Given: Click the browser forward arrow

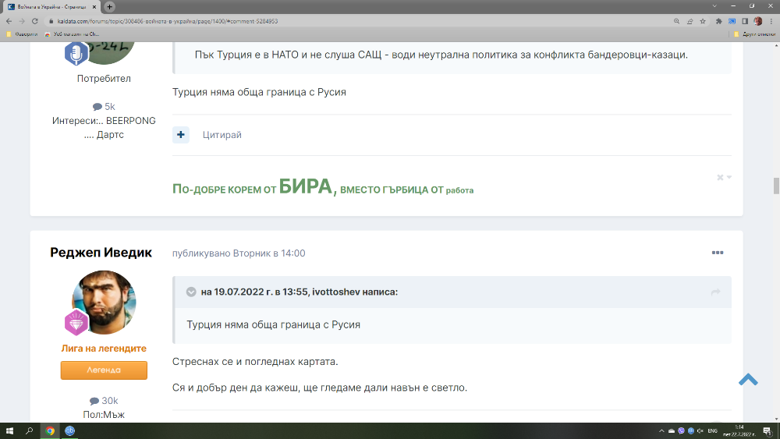Looking at the screenshot, I should (21, 21).
